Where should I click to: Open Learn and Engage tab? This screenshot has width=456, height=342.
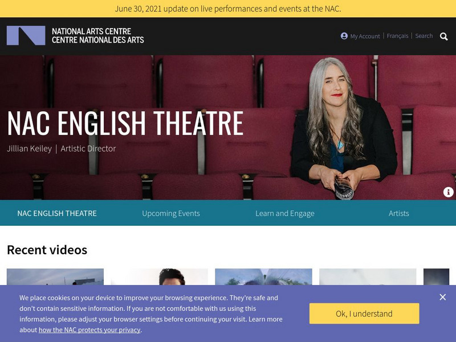[285, 213]
